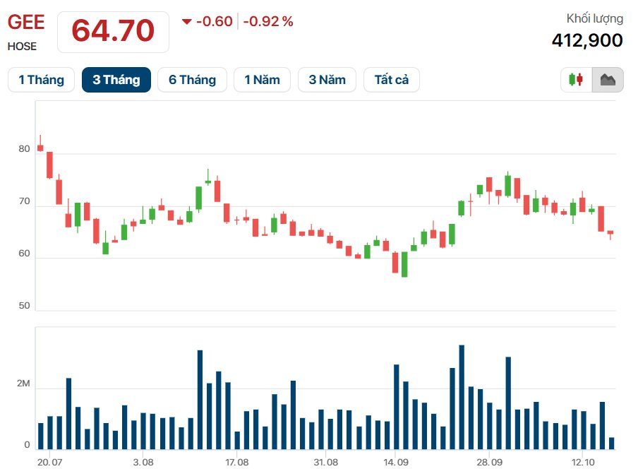Switch to area chart view icon

coord(608,79)
